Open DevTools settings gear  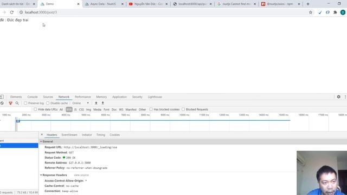click(338, 97)
